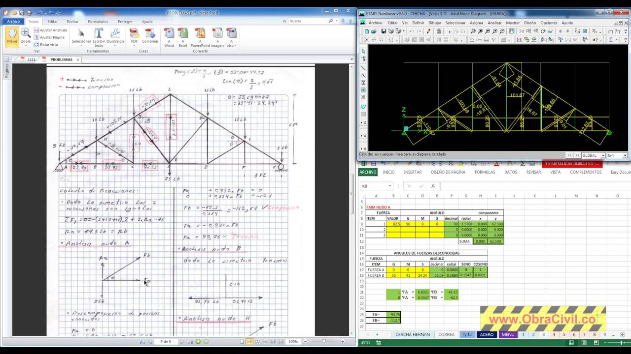The image size is (631, 354).
Task: Open the Definir menu in ETABS
Action: [418, 23]
